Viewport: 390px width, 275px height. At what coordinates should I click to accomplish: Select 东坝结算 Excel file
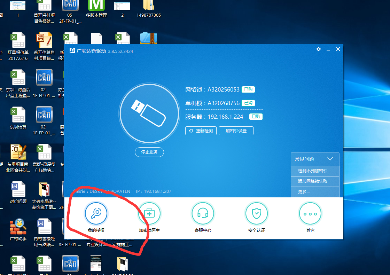pos(18,118)
